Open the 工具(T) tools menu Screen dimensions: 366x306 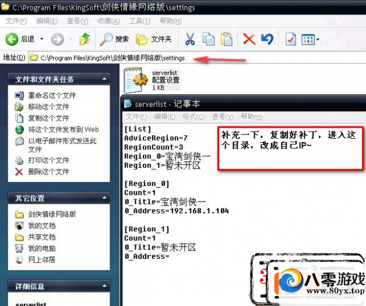tap(140, 21)
